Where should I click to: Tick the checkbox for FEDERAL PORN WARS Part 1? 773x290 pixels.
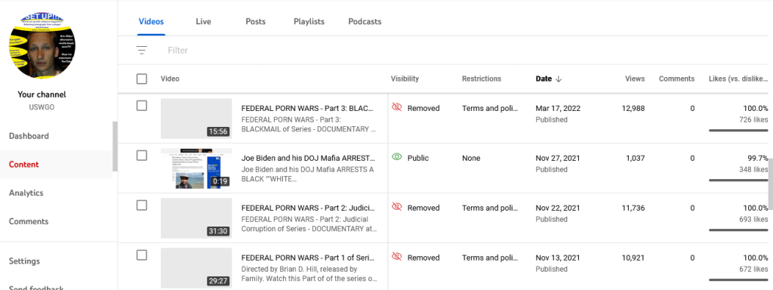(x=141, y=255)
